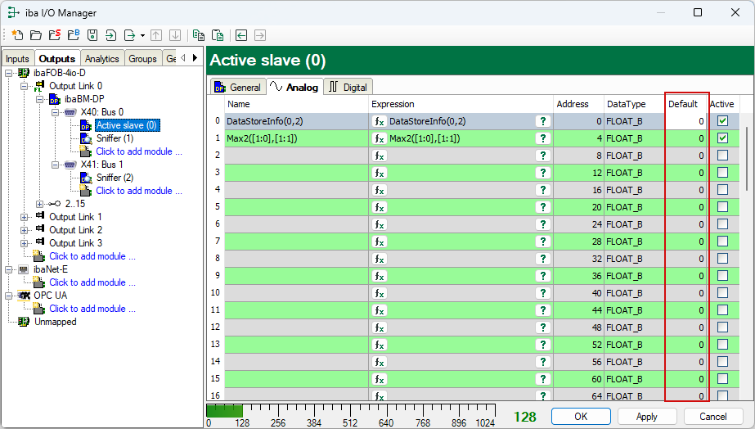The image size is (755, 429).
Task: Click the OPC UA tree icon
Action: coord(24,296)
